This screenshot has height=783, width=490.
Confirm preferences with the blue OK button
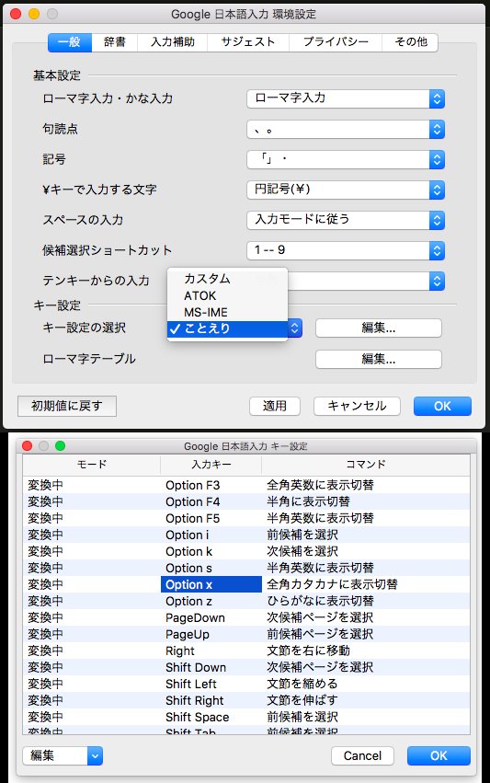[442, 406]
